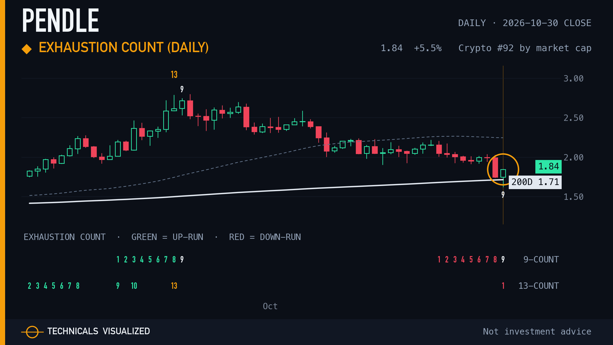Click the DAILY · 2026-10-30 CLOSE label
This screenshot has height=345, width=613.
(525, 23)
